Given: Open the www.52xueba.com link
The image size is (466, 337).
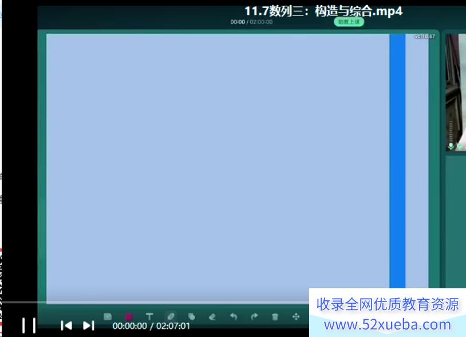Looking at the screenshot, I should tap(387, 324).
